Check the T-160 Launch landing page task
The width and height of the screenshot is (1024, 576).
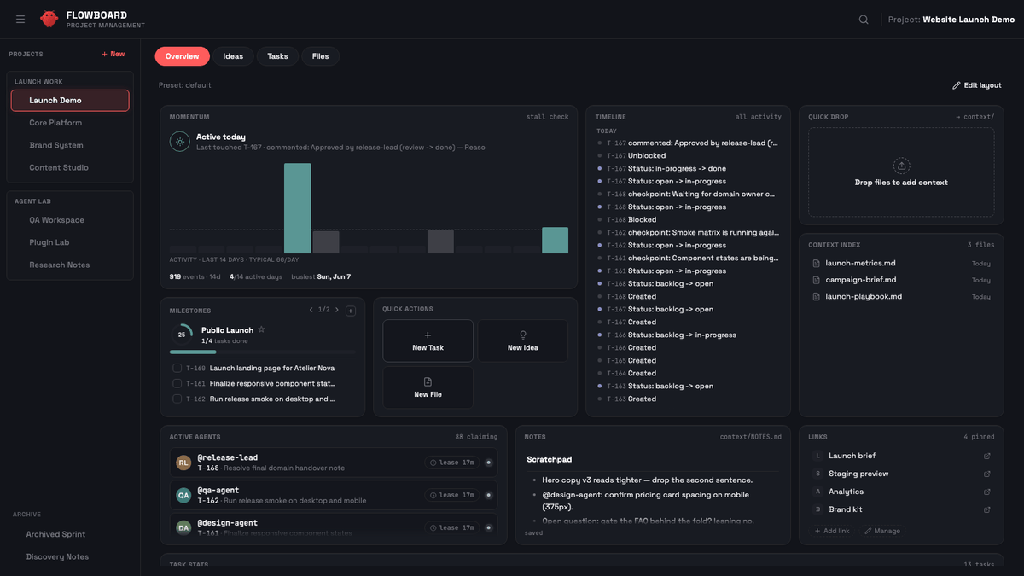pos(177,368)
